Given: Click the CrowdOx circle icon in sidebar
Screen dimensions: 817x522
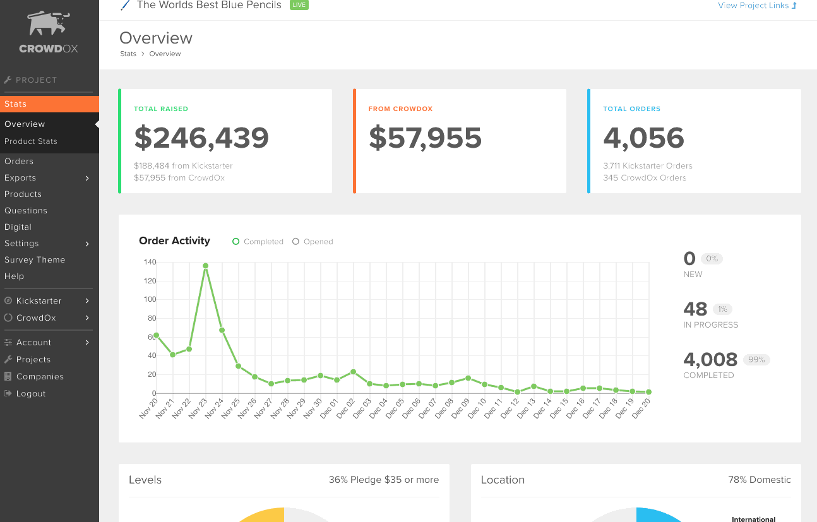Looking at the screenshot, I should [x=8, y=317].
